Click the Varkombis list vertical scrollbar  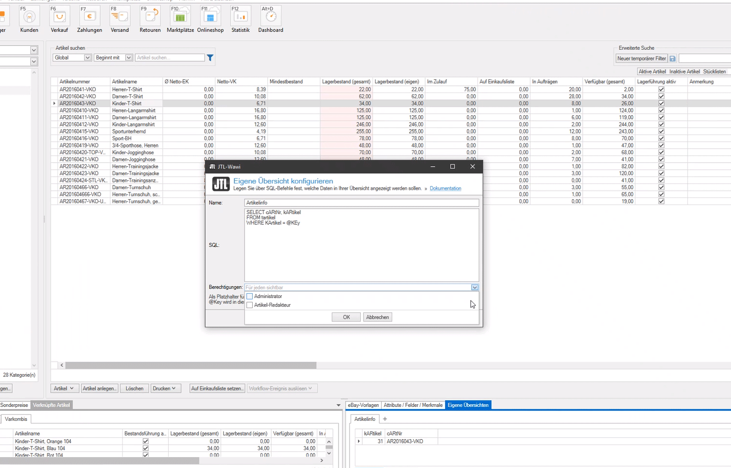tap(329, 447)
